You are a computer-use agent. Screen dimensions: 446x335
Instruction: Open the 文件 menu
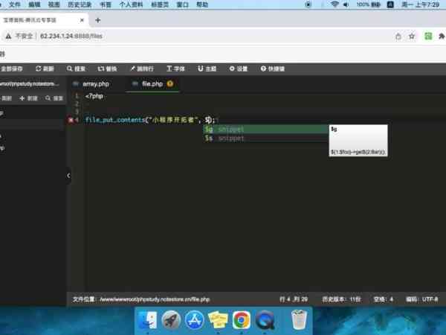tap(15, 4)
